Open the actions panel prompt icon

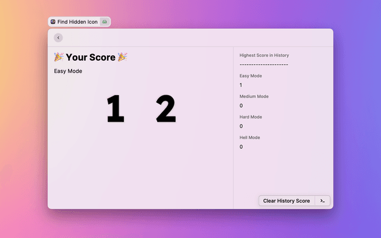pos(322,201)
